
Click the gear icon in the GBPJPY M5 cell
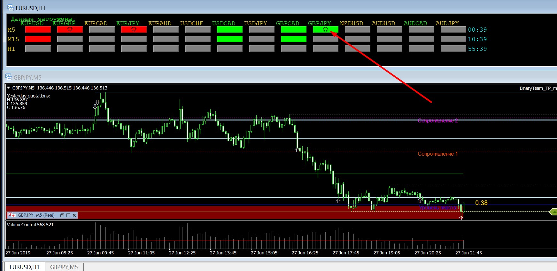point(326,29)
